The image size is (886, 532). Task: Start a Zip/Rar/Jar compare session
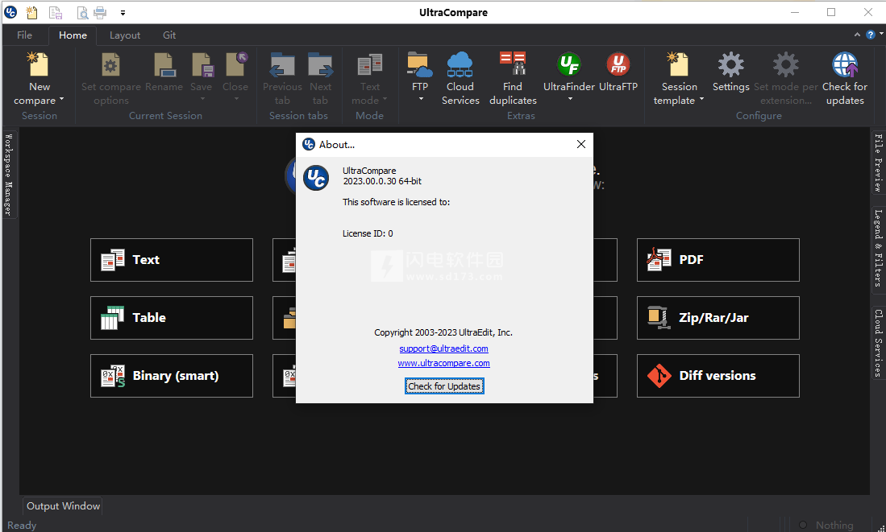[718, 318]
